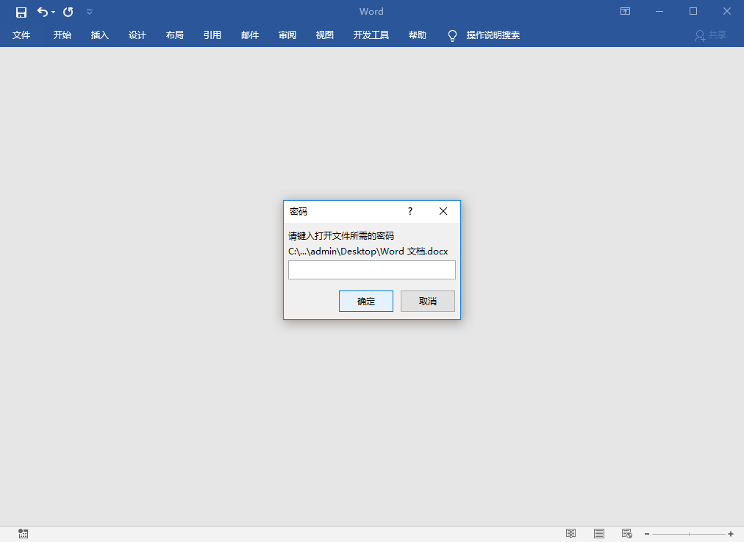Click zoom out minus button
Viewport: 744px width, 542px height.
647,534
